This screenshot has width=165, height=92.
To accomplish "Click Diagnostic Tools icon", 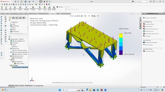I will 39,8.
